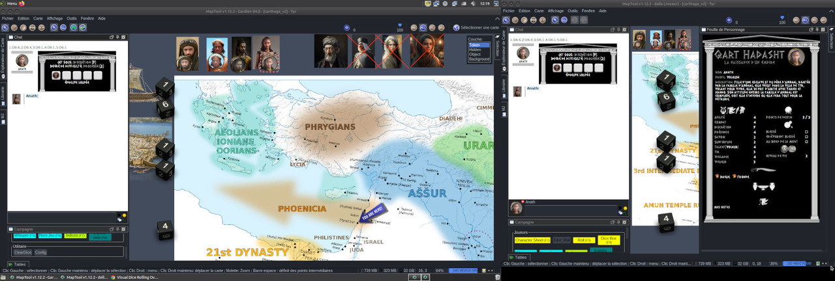Open Tables tab in Gardien window

(18, 265)
